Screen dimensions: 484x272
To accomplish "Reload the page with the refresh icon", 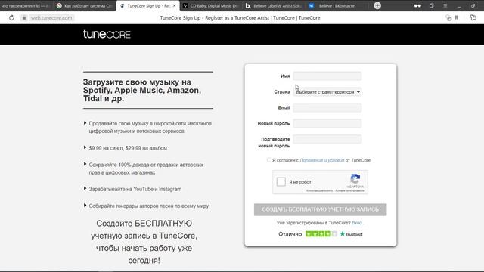I will (x=11, y=18).
